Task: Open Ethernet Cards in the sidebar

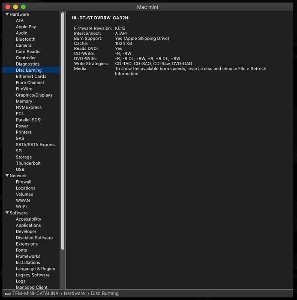Action: click(x=31, y=76)
